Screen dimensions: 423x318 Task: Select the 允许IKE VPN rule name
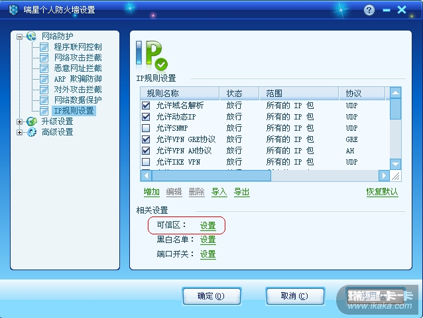pyautogui.click(x=178, y=162)
